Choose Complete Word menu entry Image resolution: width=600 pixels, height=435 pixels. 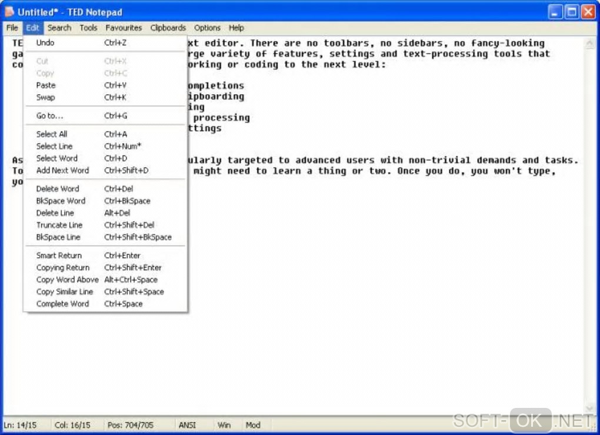[x=105, y=304]
